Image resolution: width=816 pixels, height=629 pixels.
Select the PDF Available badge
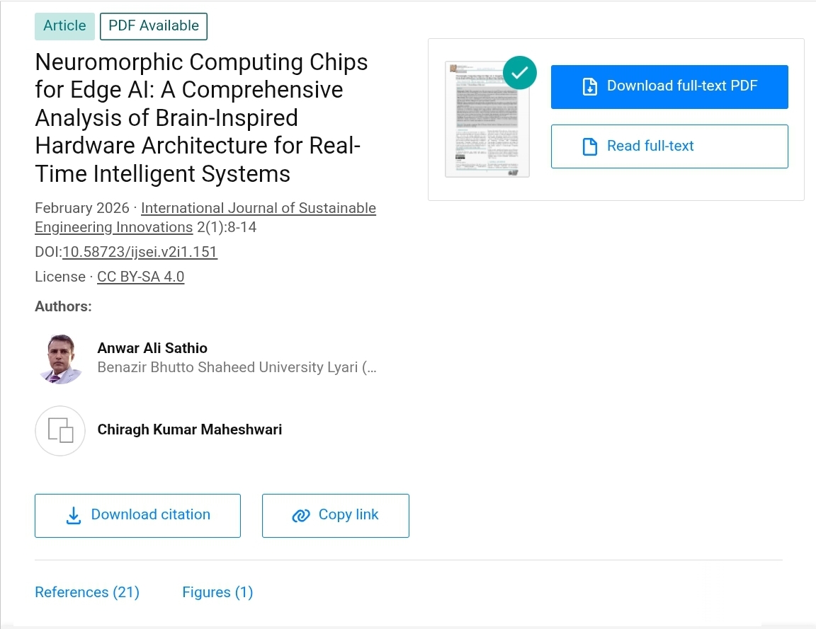coord(153,25)
